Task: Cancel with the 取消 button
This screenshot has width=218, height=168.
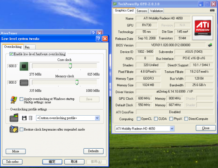Action: click(74, 162)
